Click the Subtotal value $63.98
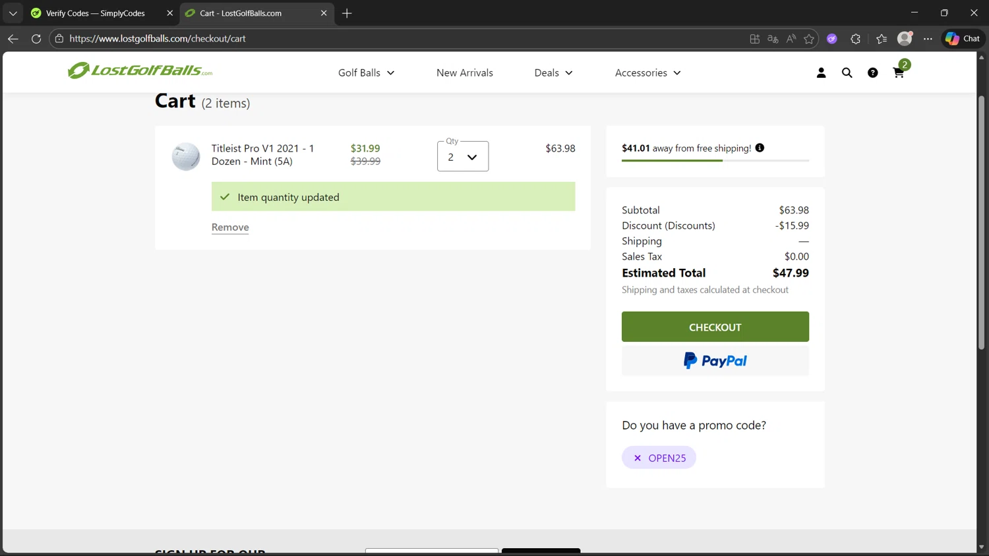 pyautogui.click(x=794, y=210)
